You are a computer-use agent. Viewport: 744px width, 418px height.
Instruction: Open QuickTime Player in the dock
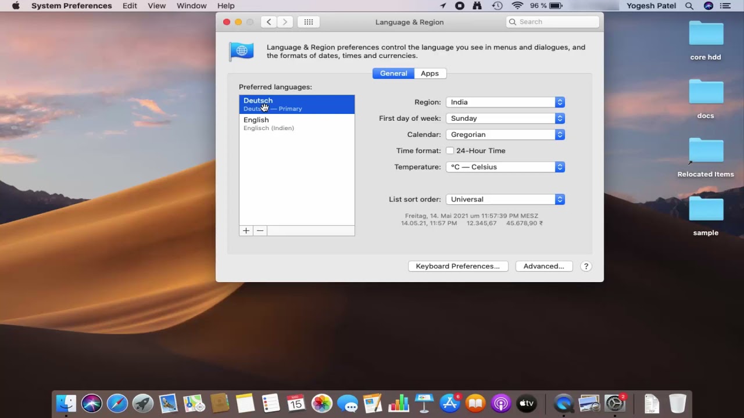click(563, 403)
